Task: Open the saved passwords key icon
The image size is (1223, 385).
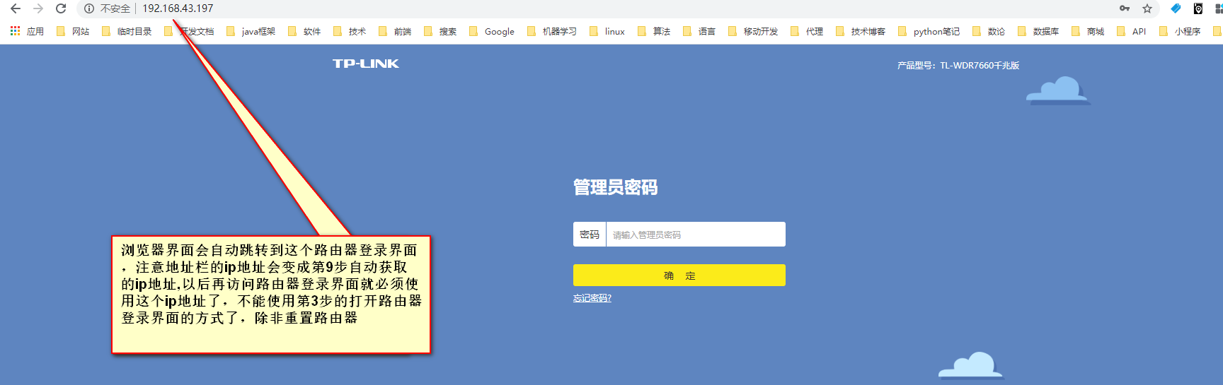Action: [x=1125, y=8]
